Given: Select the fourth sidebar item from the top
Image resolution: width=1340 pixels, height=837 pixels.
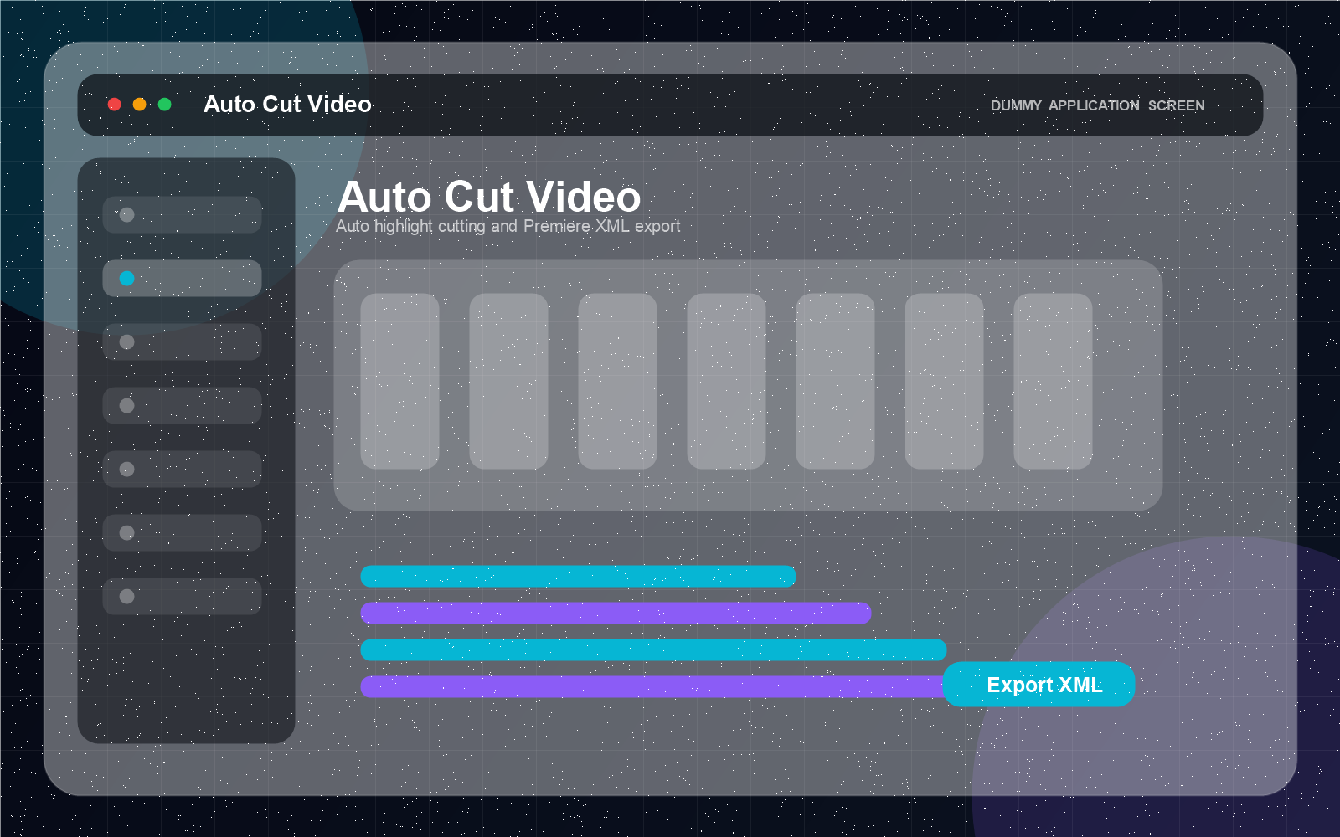Looking at the screenshot, I should click(x=182, y=405).
